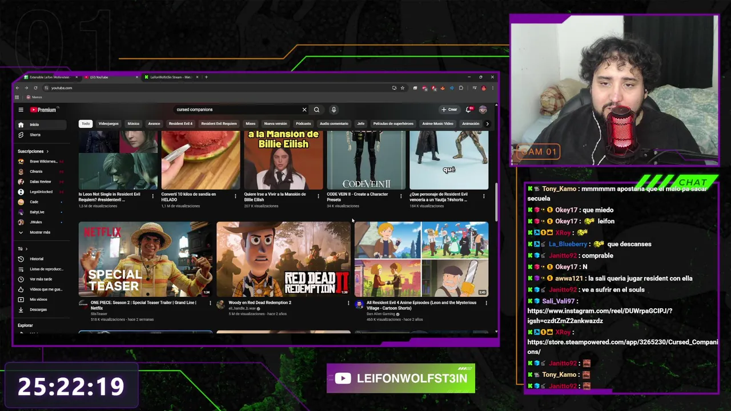
Task: Expand the Suscripciones section chevron
Action: tap(47, 151)
